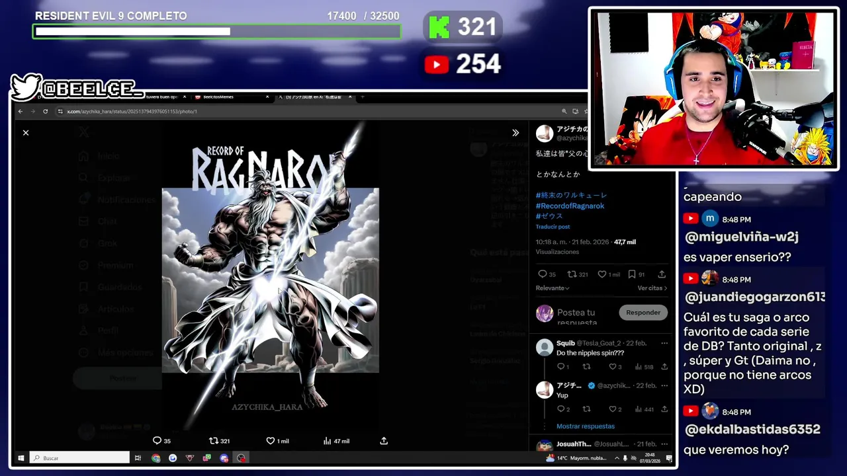
Task: Share icon in the post action row
Action: coord(662,274)
